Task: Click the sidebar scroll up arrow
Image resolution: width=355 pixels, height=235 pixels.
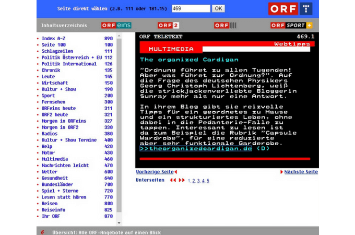Action: pos(119,36)
